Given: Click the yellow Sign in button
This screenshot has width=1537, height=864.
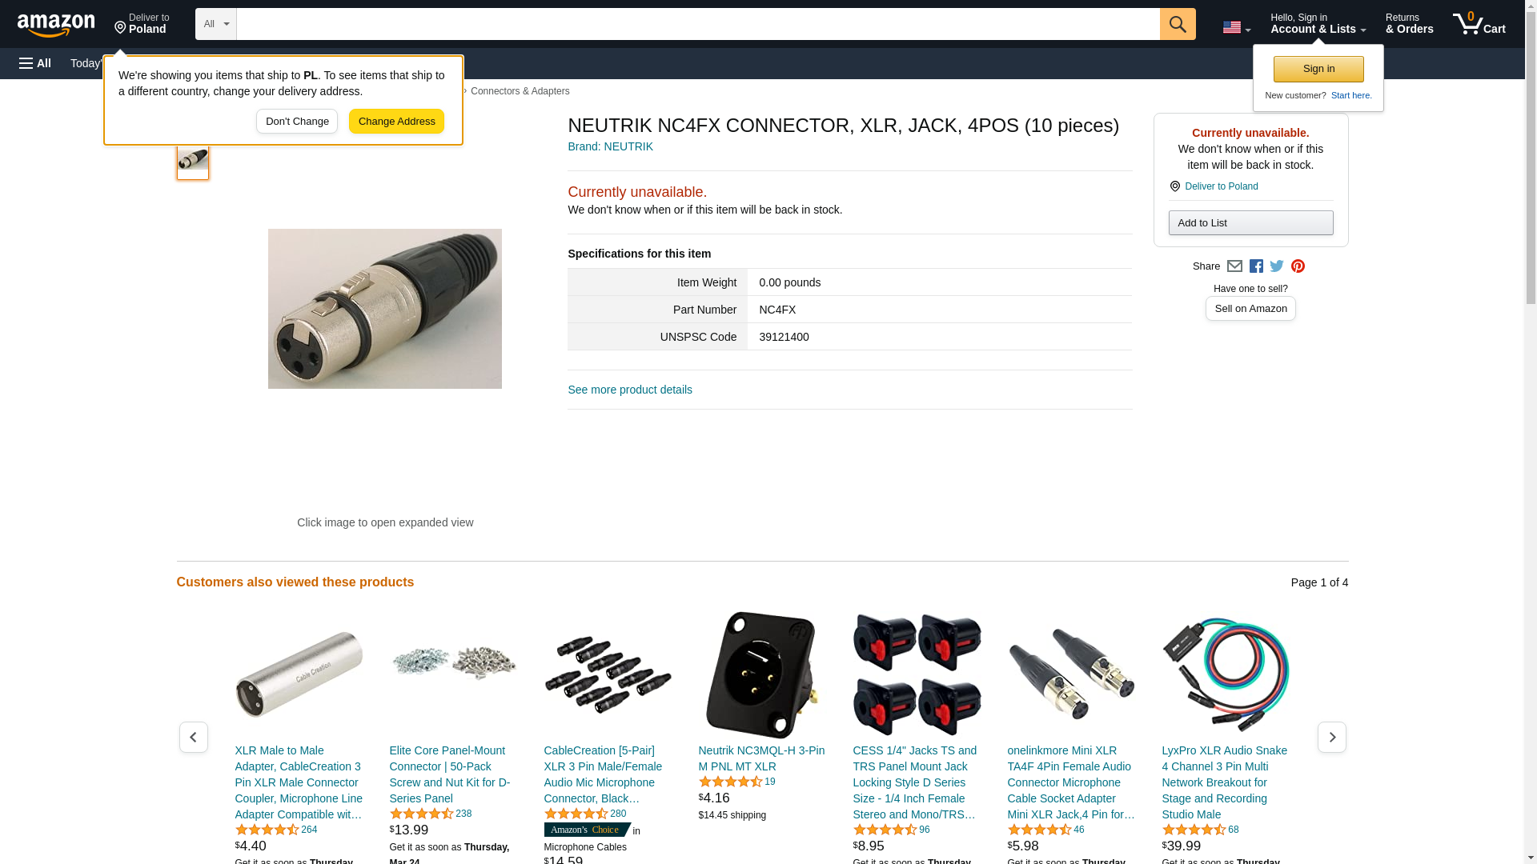Looking at the screenshot, I should point(1318,69).
